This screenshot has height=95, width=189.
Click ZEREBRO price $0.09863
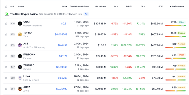(x=62, y=67)
